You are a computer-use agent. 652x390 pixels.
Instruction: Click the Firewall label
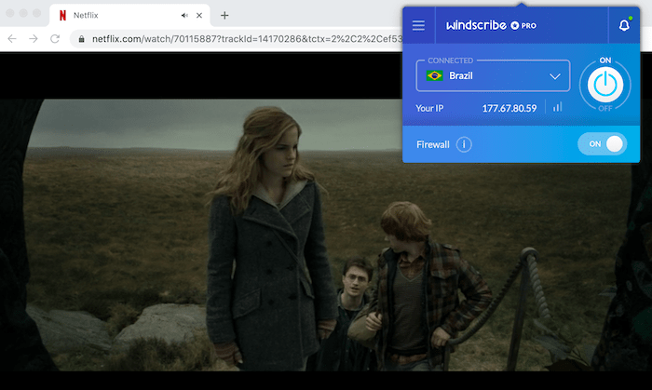tap(433, 144)
